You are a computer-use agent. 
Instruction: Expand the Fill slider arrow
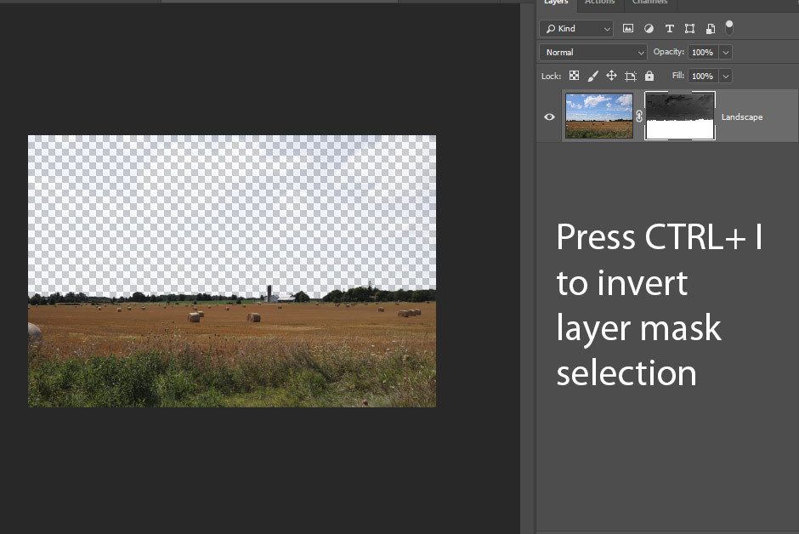[x=725, y=76]
